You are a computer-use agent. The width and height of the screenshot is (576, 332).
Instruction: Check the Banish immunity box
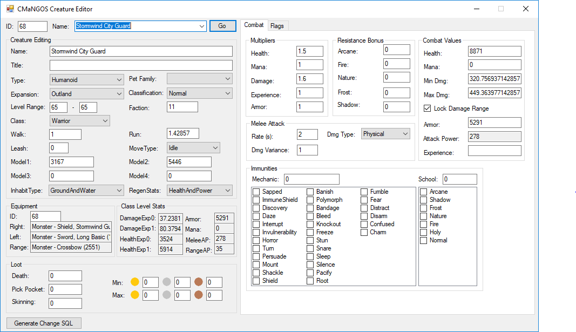pyautogui.click(x=310, y=192)
